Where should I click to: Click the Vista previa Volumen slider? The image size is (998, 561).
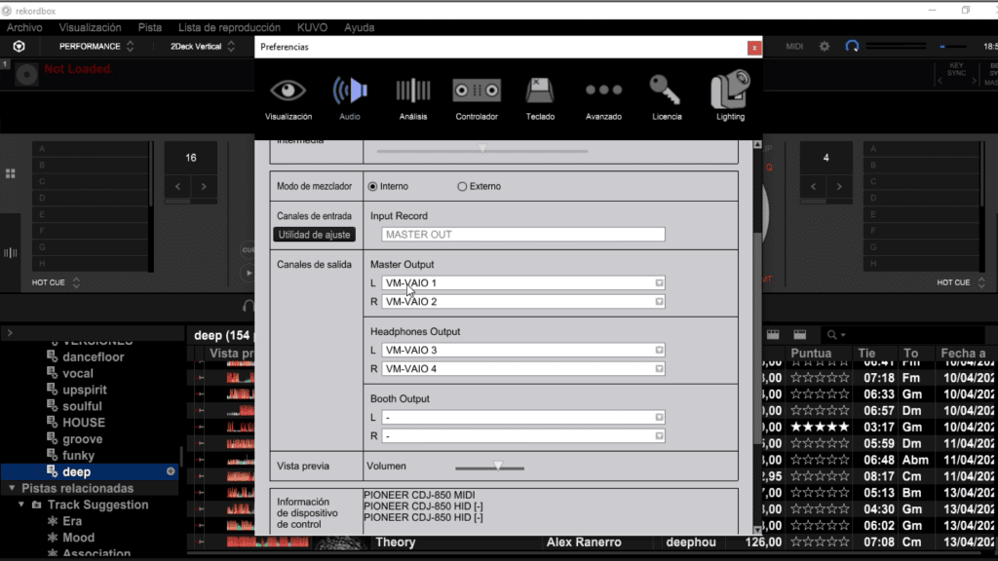(x=489, y=467)
